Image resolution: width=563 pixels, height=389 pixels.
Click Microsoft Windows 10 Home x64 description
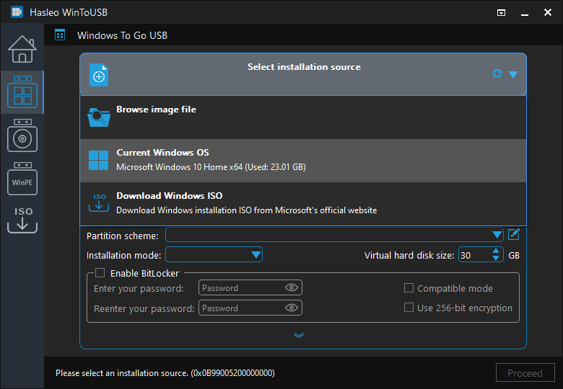(x=211, y=167)
